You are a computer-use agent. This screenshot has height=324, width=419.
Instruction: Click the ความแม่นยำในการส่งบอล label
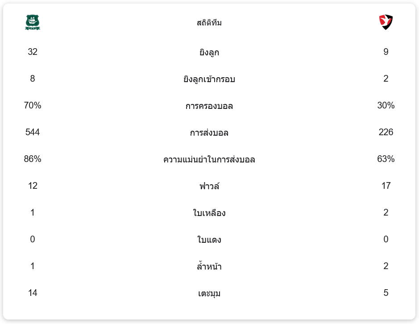[x=209, y=160]
